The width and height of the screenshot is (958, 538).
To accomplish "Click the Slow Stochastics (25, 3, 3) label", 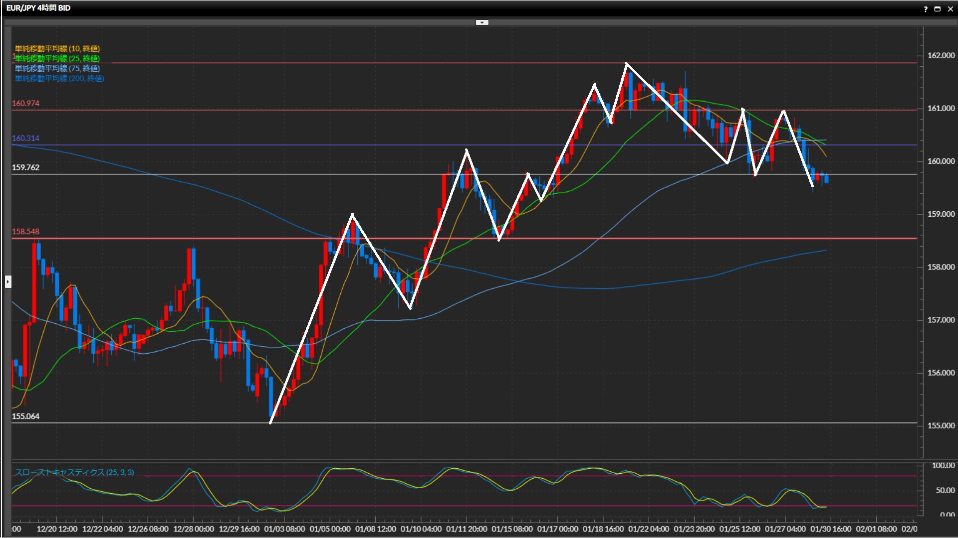I will click(x=74, y=472).
